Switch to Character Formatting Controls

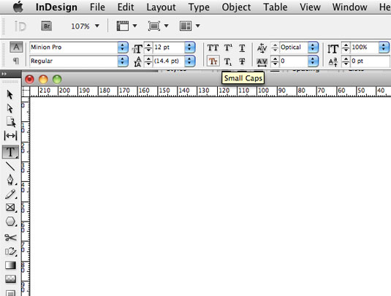click(x=16, y=47)
